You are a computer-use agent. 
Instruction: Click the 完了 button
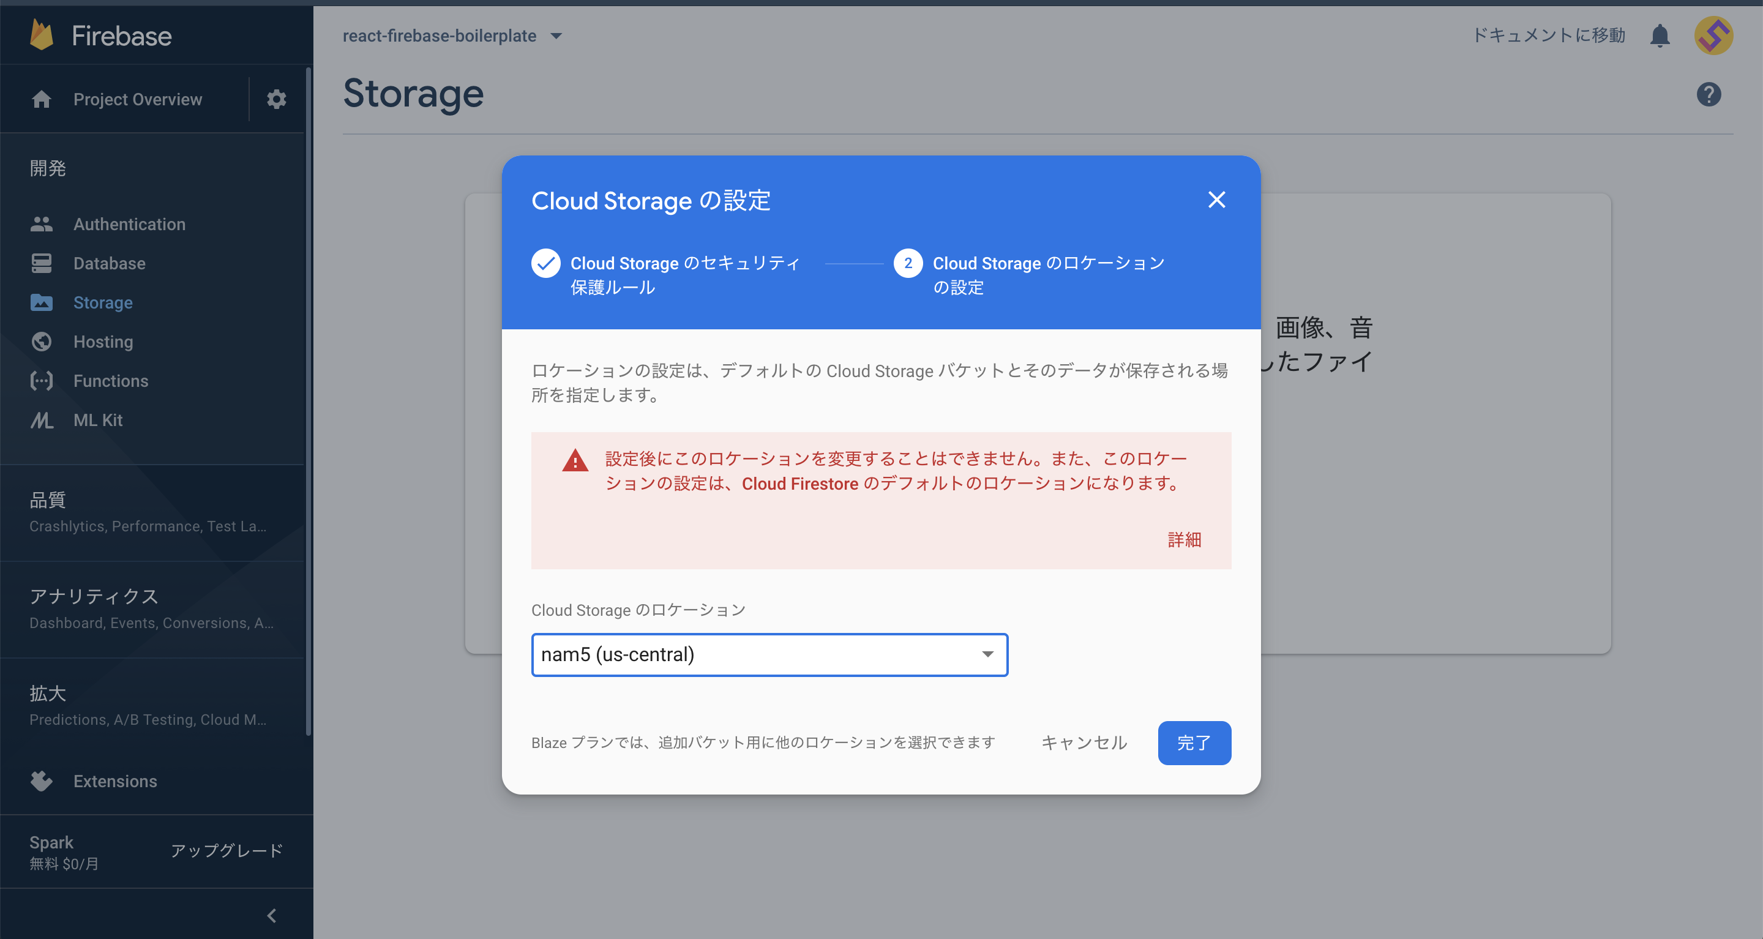[1194, 743]
